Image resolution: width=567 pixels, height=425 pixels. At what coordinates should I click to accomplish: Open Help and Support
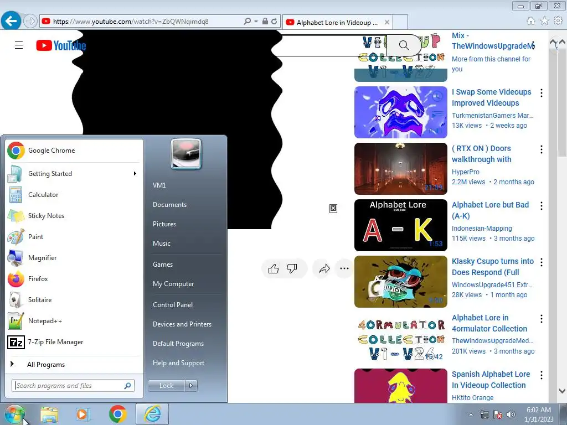[178, 363]
